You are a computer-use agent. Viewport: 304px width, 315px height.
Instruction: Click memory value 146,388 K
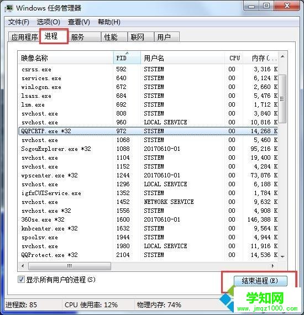(263, 219)
